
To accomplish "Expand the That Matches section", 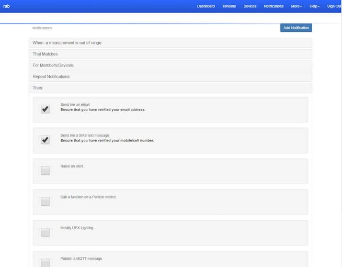I will click(x=170, y=54).
